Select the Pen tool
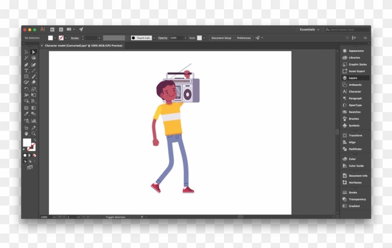 coord(26,64)
